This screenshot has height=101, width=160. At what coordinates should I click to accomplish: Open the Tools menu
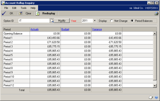point(23,8)
